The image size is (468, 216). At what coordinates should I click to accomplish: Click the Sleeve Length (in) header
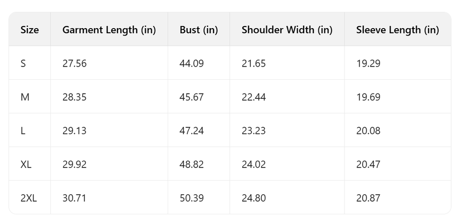pyautogui.click(x=397, y=30)
